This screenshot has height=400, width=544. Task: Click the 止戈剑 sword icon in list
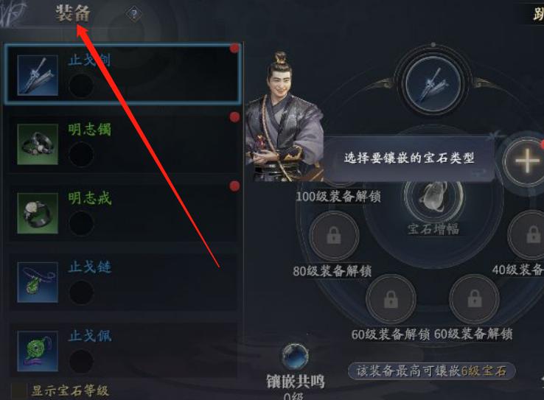38,75
